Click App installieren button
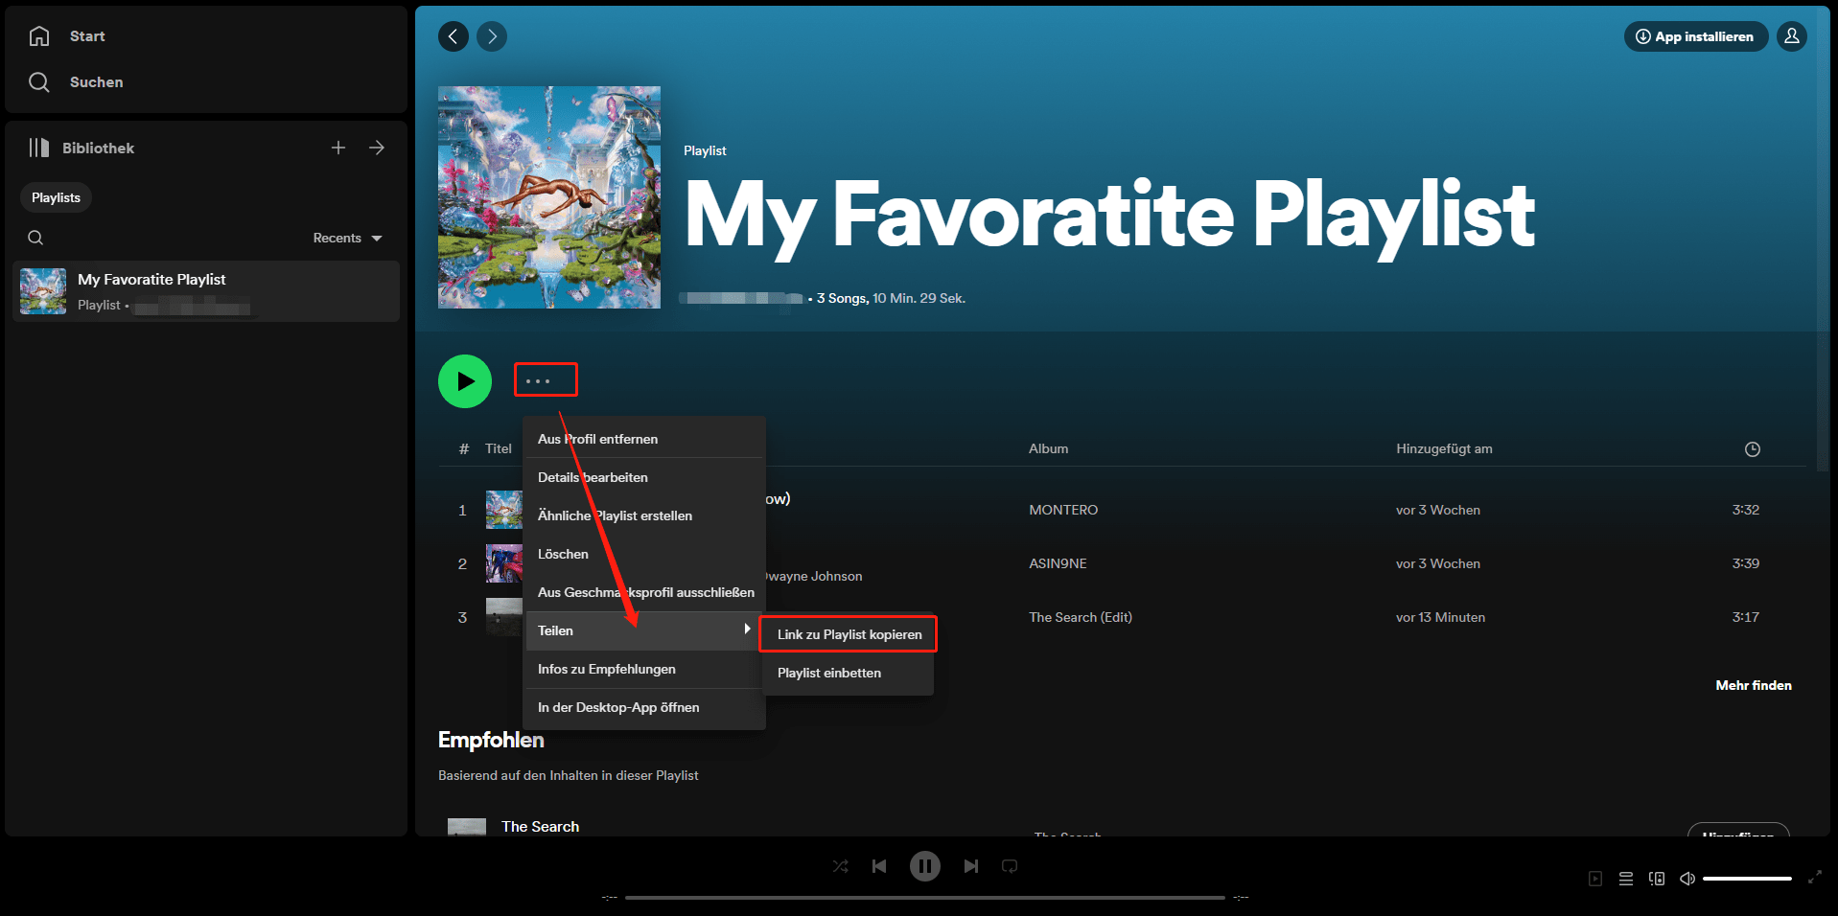1838x916 pixels. 1695,36
